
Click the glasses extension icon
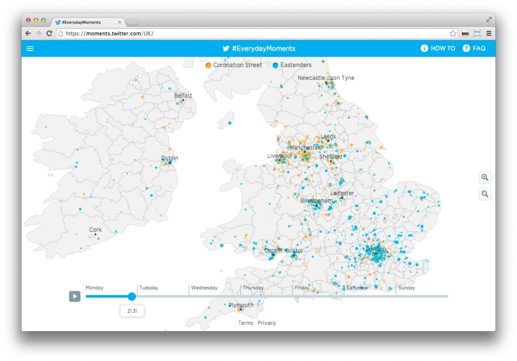point(465,33)
